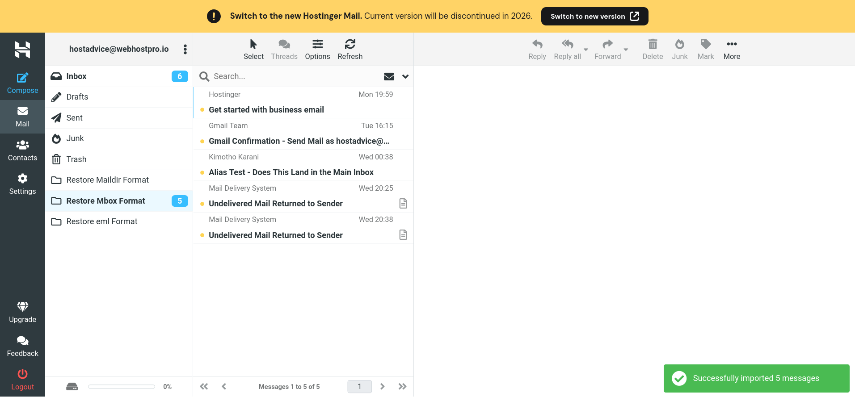Click attachment icon on Wed 20:25 message
Screen dimensions: 855x397
(x=403, y=204)
